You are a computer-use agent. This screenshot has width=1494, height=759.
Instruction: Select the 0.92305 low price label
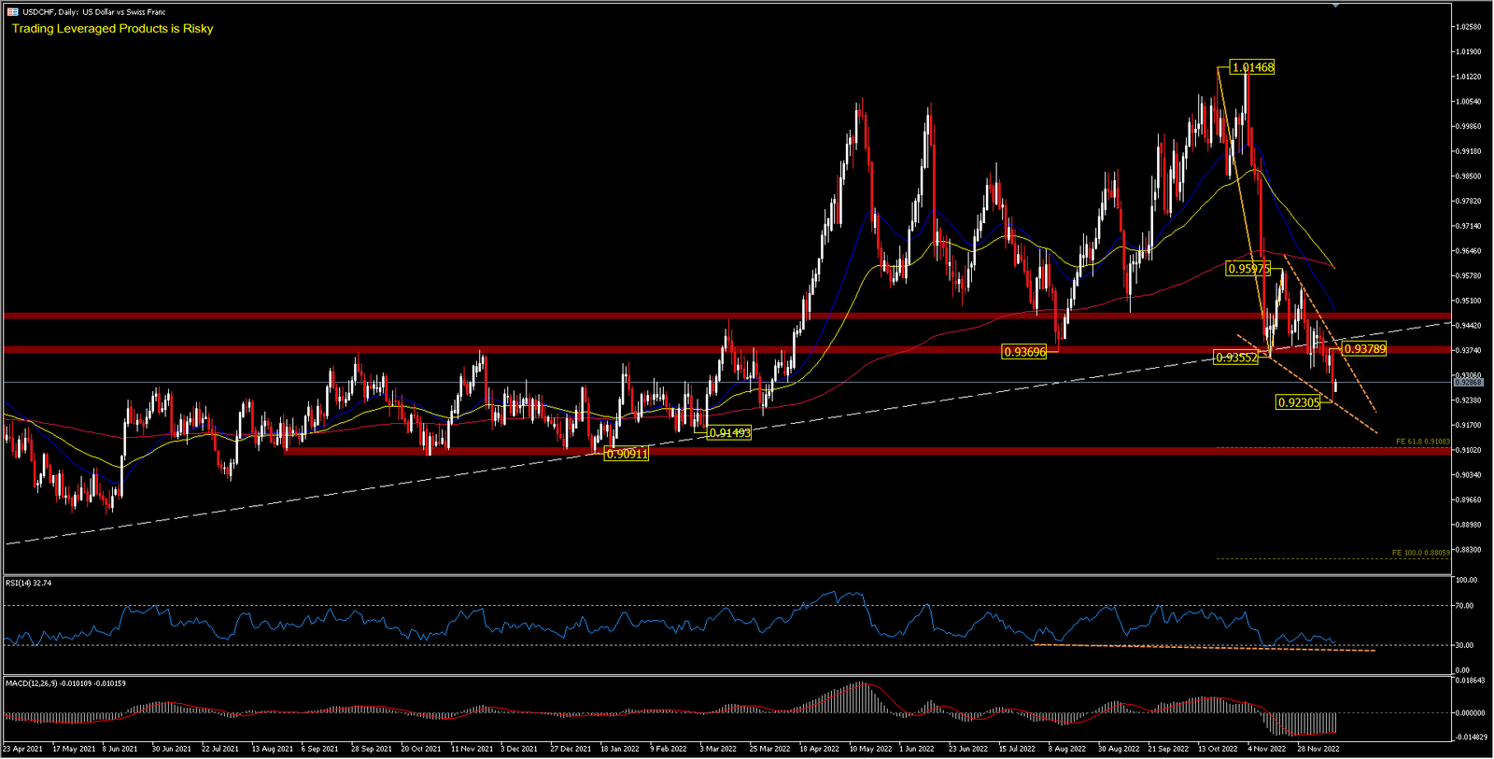pyautogui.click(x=1298, y=402)
